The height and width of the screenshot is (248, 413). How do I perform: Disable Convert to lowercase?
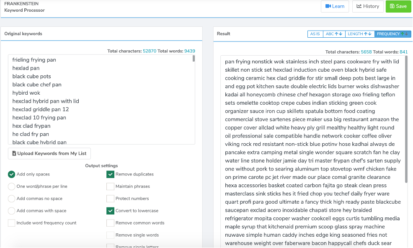pos(110,211)
